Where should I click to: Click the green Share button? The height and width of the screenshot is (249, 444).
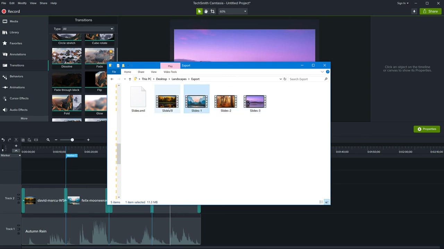coord(430,11)
